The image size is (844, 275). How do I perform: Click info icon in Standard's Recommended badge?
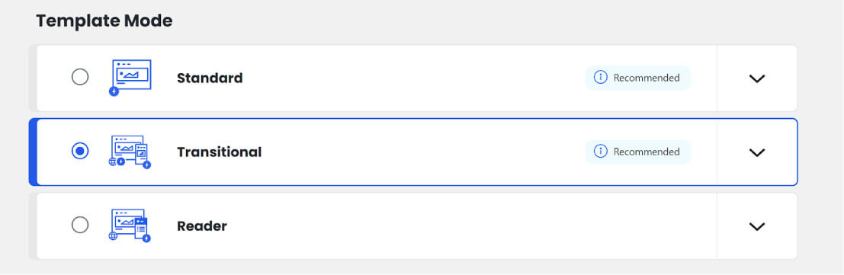pos(600,78)
